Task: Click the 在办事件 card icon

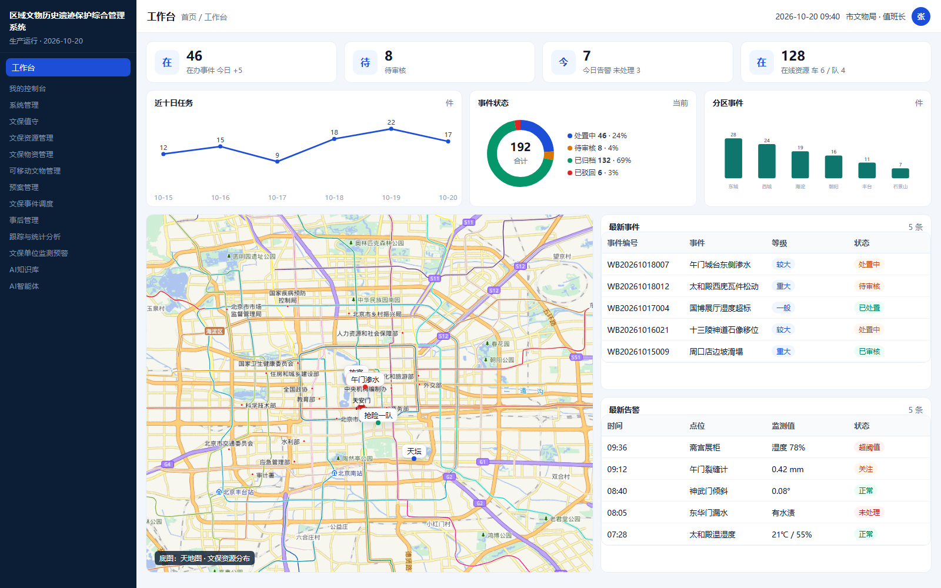Action: tap(167, 62)
